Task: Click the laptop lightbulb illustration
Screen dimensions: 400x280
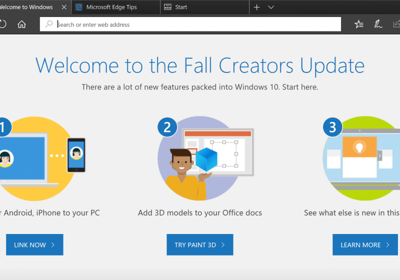Action: (x=361, y=158)
